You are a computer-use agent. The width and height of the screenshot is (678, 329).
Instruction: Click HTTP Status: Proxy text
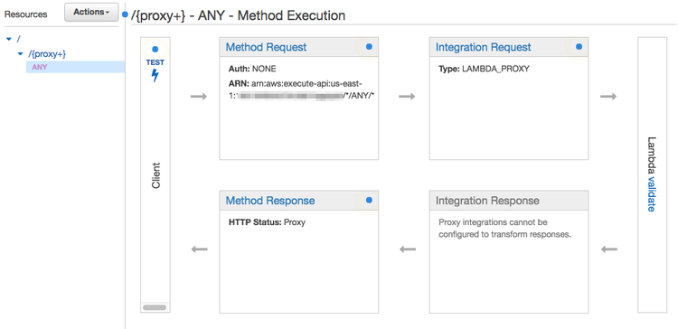coord(267,222)
